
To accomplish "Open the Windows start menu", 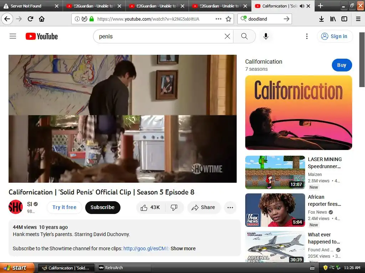I will 17,268.
